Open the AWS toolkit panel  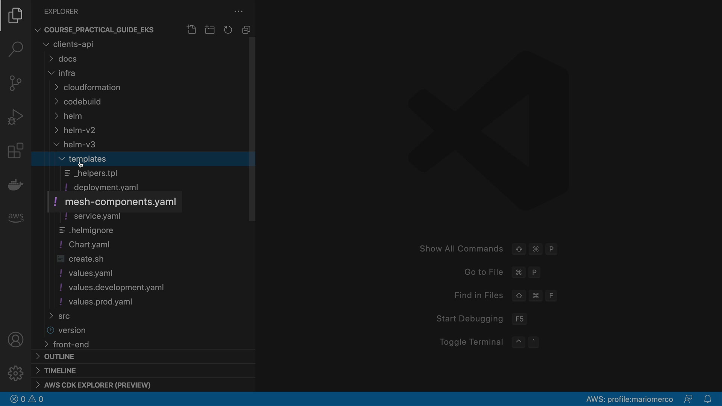15,218
